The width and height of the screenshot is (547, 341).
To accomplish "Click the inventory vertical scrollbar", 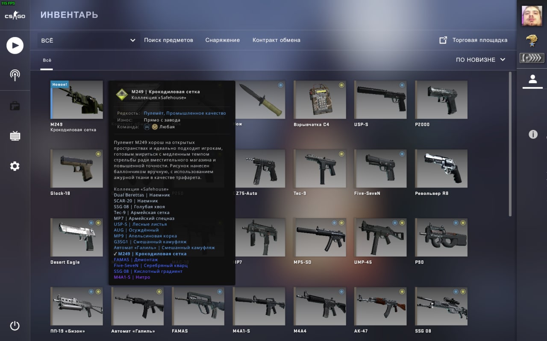I will [509, 144].
